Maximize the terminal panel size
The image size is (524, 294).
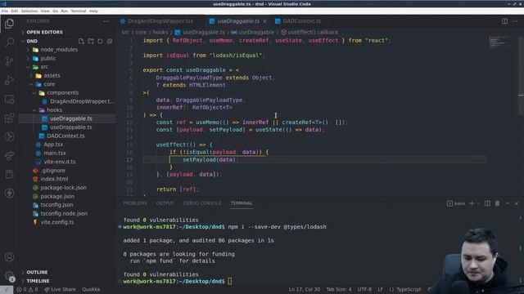(x=508, y=203)
